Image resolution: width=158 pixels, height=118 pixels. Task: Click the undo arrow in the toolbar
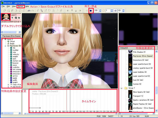(x=29, y=11)
